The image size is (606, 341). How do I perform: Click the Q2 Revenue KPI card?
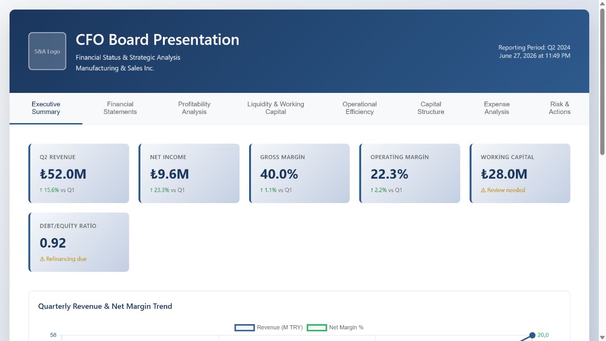(79, 173)
